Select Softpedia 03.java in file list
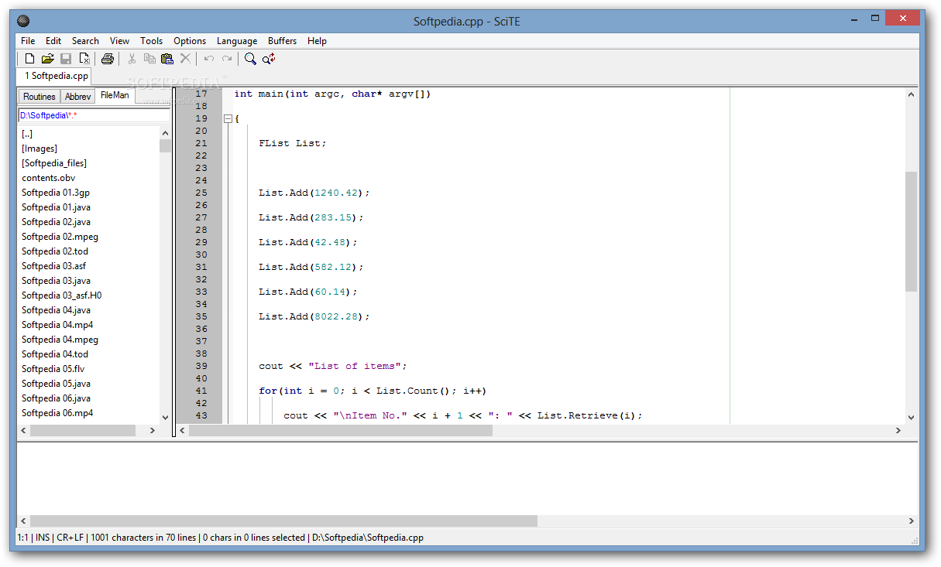The image size is (941, 567). 56,281
